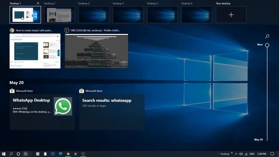Search timeline activities with the magnifier icon
This screenshot has height=157, width=279.
click(267, 36)
